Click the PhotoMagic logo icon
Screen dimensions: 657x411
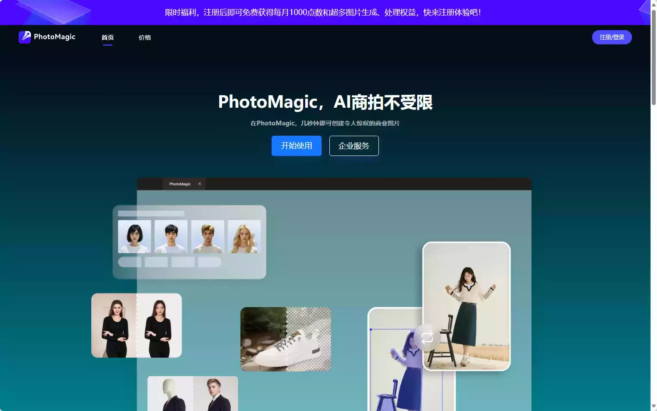25,37
